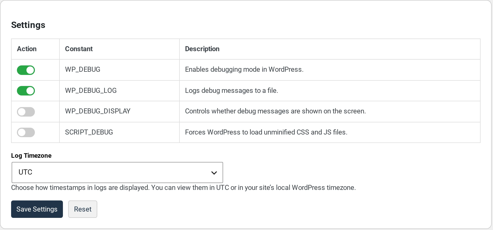Select the Action column header
Image resolution: width=493 pixels, height=230 pixels.
[x=27, y=49]
